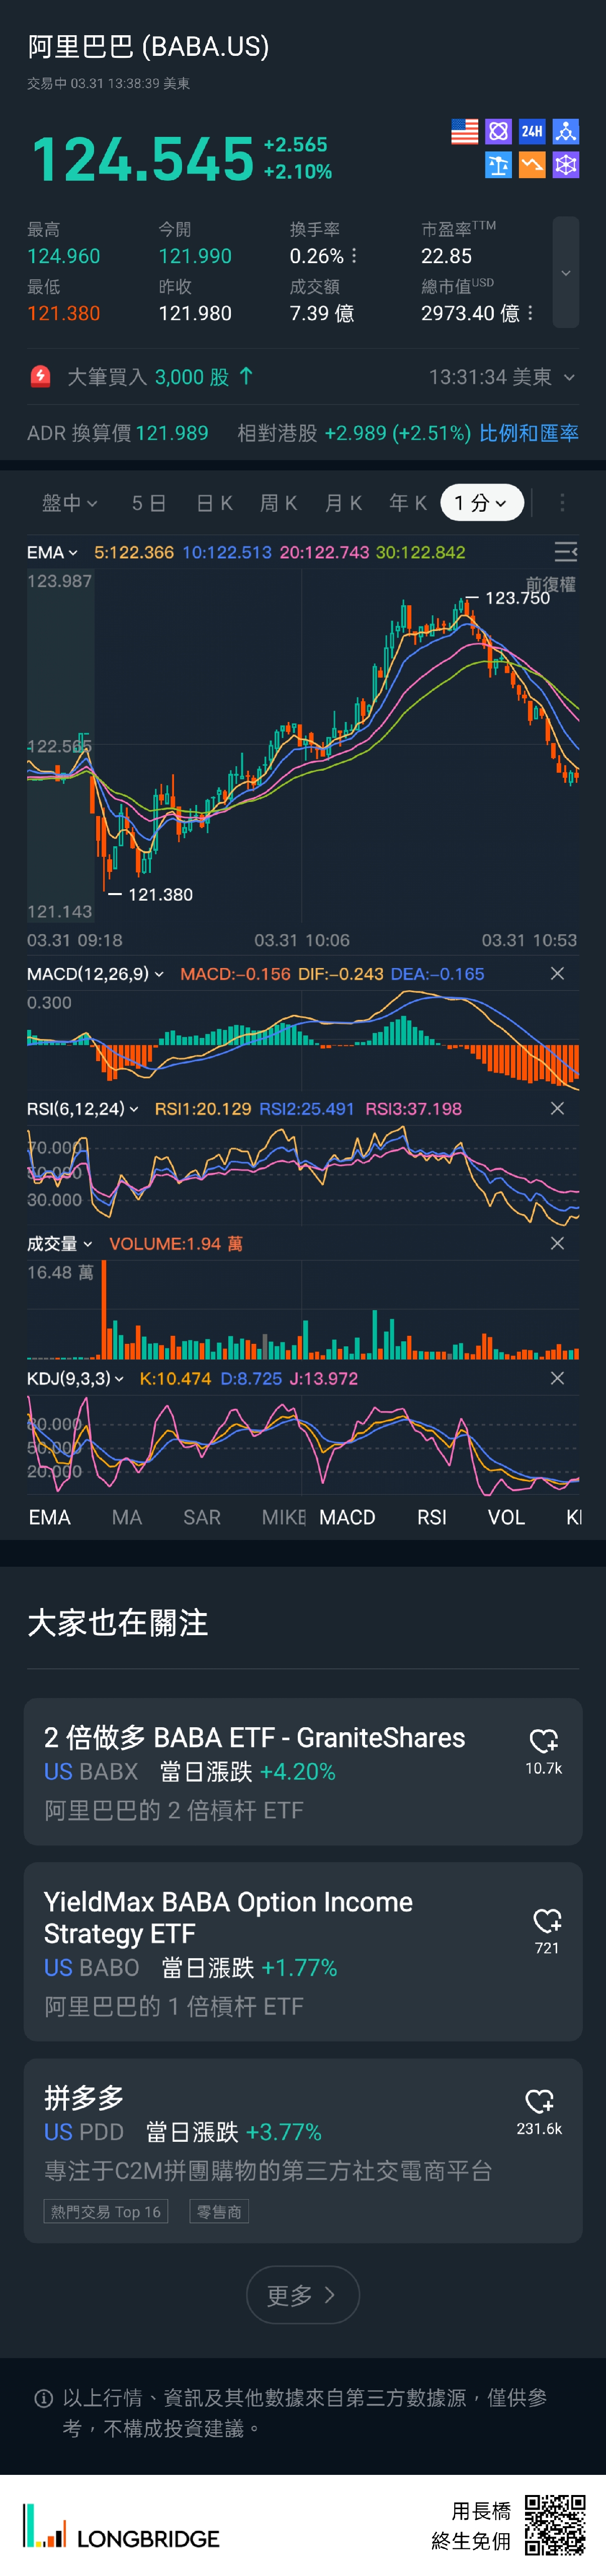Open the 比例和匯率 link

click(x=528, y=433)
